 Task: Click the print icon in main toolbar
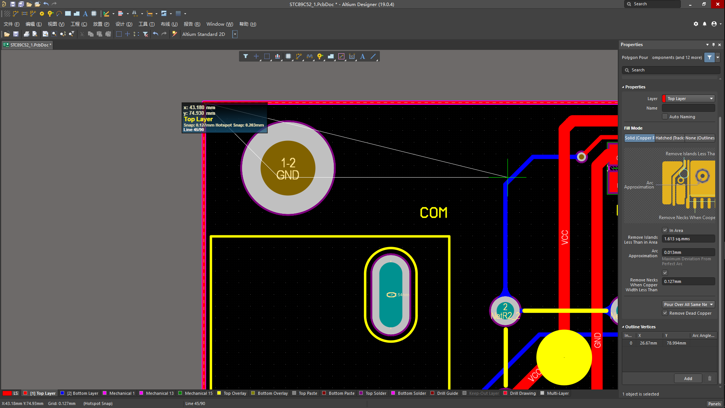pyautogui.click(x=26, y=34)
